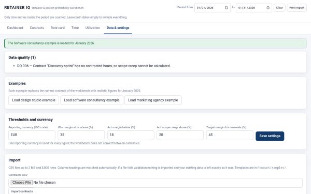Click the No file chosen text
Viewport: 311px width, 194px height.
[45, 183]
